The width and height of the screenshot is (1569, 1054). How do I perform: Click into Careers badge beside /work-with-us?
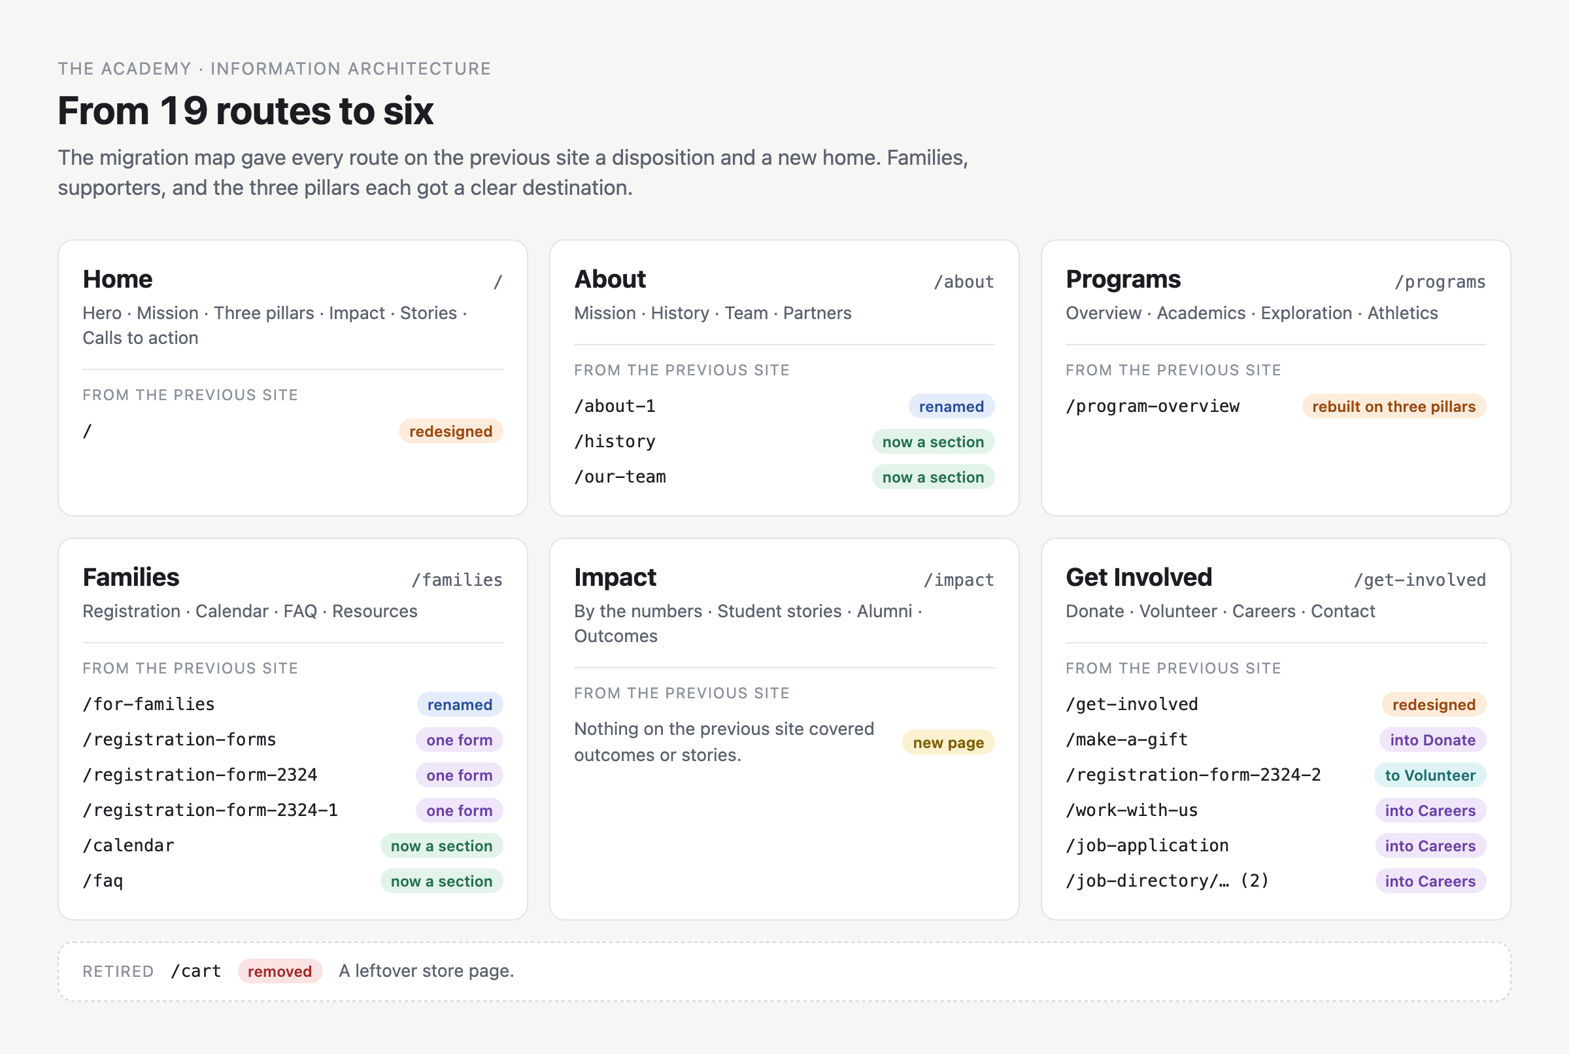point(1430,810)
